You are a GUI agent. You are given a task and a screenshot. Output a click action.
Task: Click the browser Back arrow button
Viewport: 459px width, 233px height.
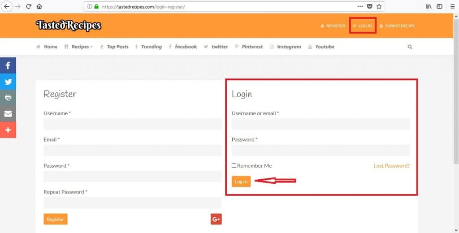pyautogui.click(x=6, y=6)
